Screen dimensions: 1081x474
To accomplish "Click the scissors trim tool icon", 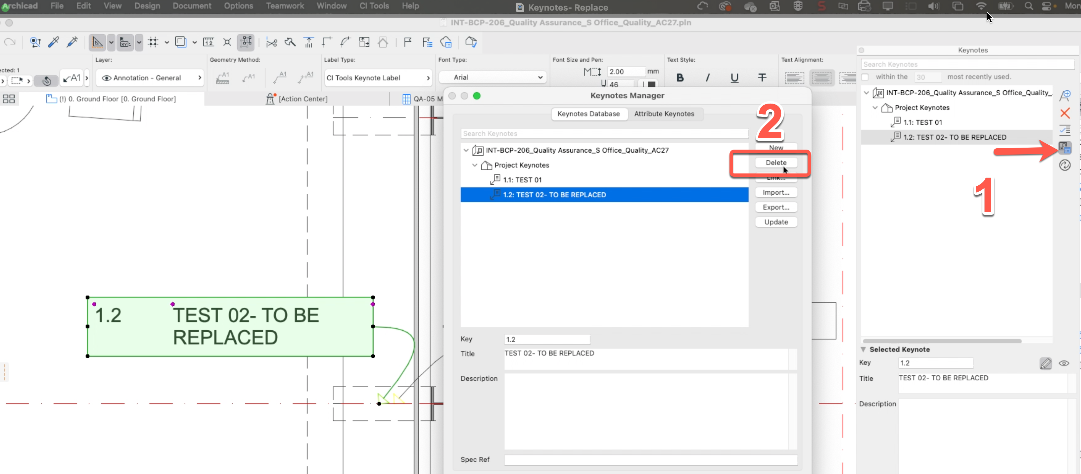I will [x=271, y=42].
